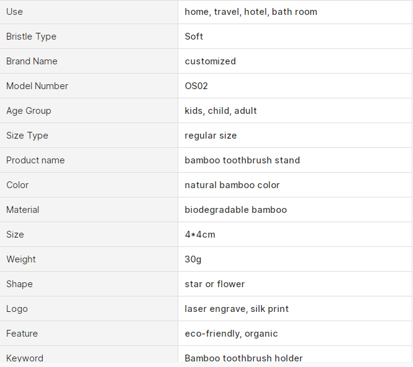Click the "bamboo toothbrush stand" product name

pyautogui.click(x=242, y=160)
